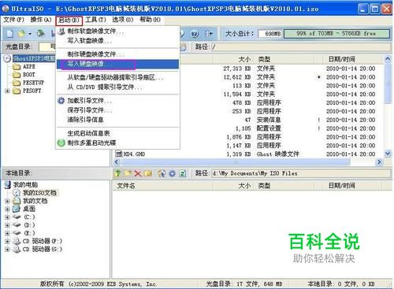Click the 99% of 703MB capacity bar
Image resolution: width=394 pixels, height=289 pixels.
(x=336, y=34)
